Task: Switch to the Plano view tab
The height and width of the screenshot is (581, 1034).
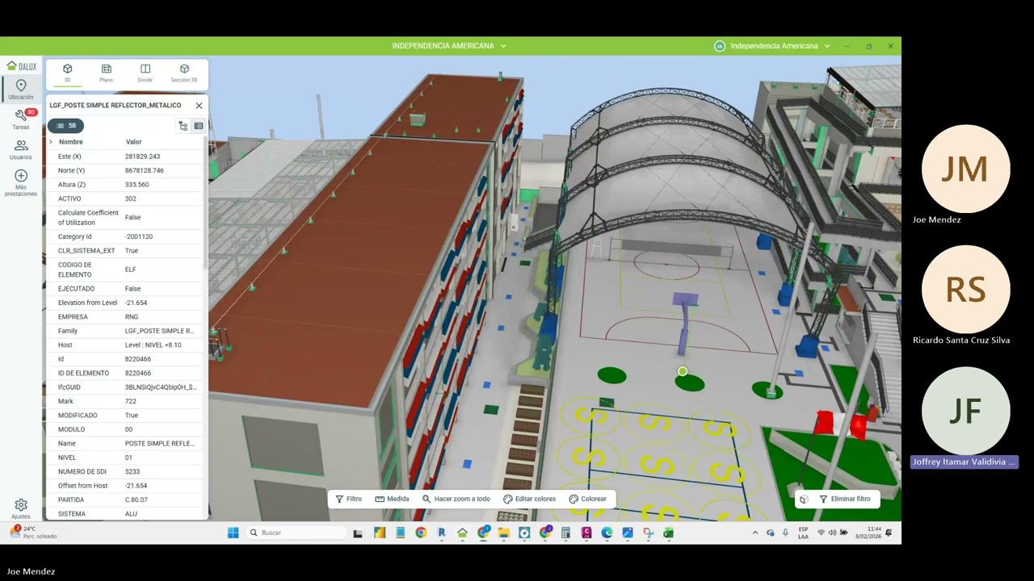Action: 106,73
